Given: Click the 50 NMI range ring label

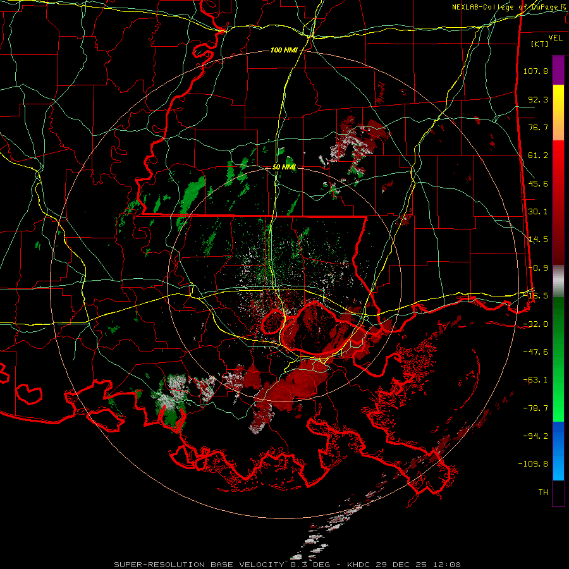Looking at the screenshot, I should click(x=284, y=168).
